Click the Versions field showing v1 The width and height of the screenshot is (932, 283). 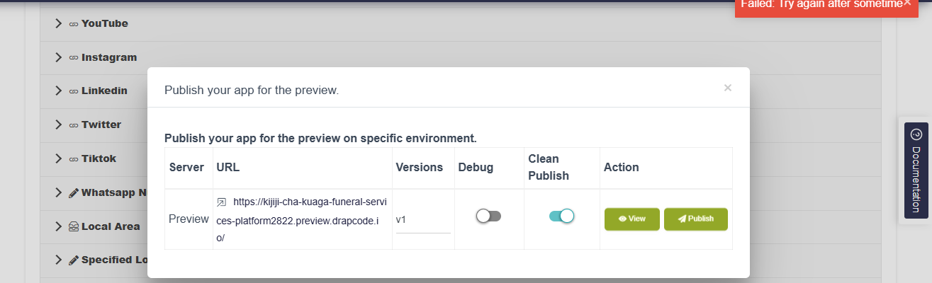(422, 220)
